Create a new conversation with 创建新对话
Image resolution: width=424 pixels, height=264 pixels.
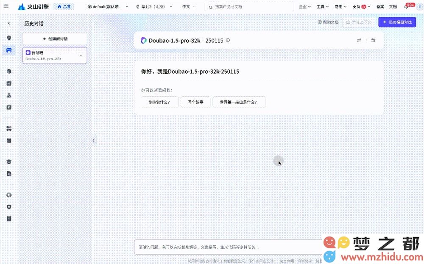click(x=55, y=39)
